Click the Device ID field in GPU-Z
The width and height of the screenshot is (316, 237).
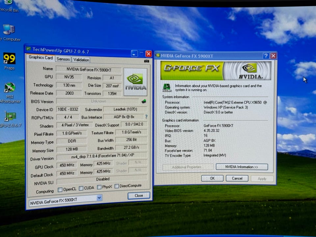pos(67,109)
